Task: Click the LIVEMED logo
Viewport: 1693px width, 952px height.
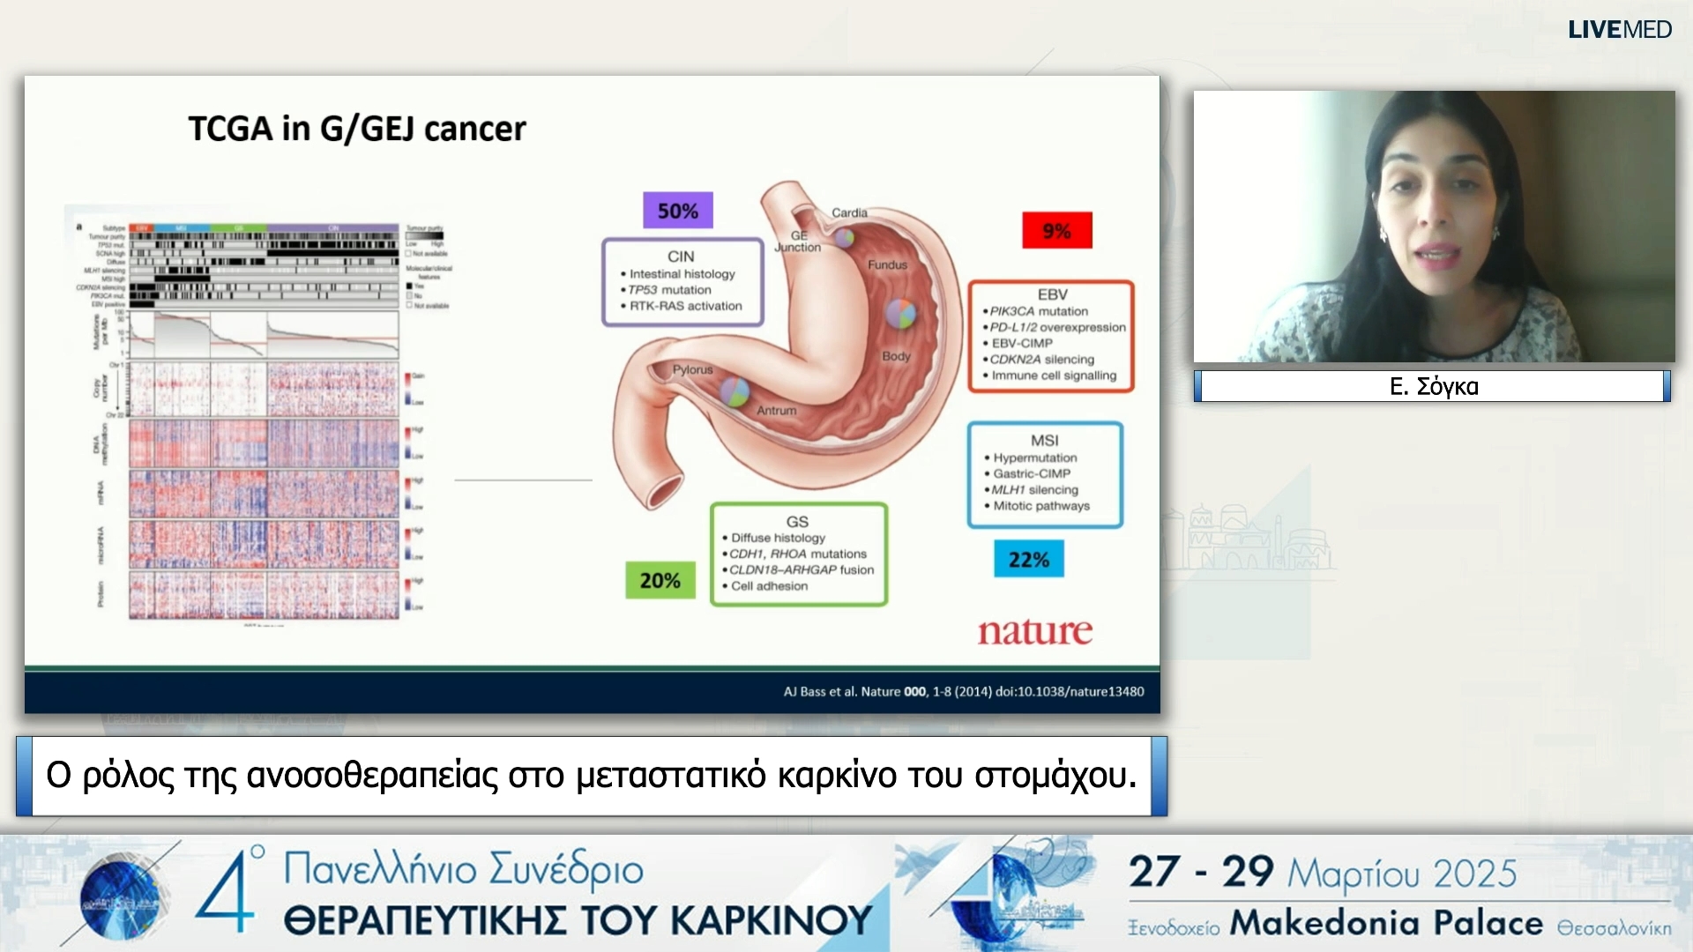Action: coord(1619,29)
